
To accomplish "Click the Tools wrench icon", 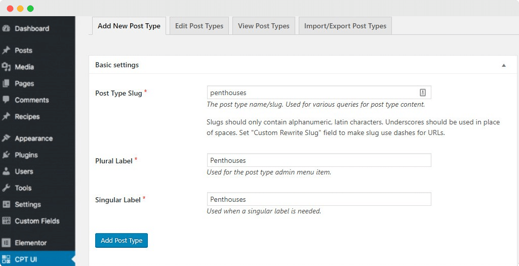I will point(6,188).
